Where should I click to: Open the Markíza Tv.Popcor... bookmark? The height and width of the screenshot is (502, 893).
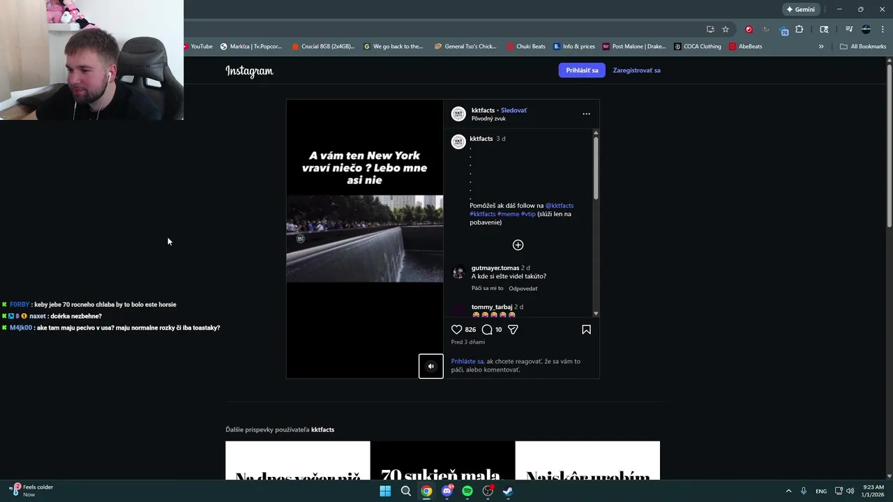click(251, 47)
